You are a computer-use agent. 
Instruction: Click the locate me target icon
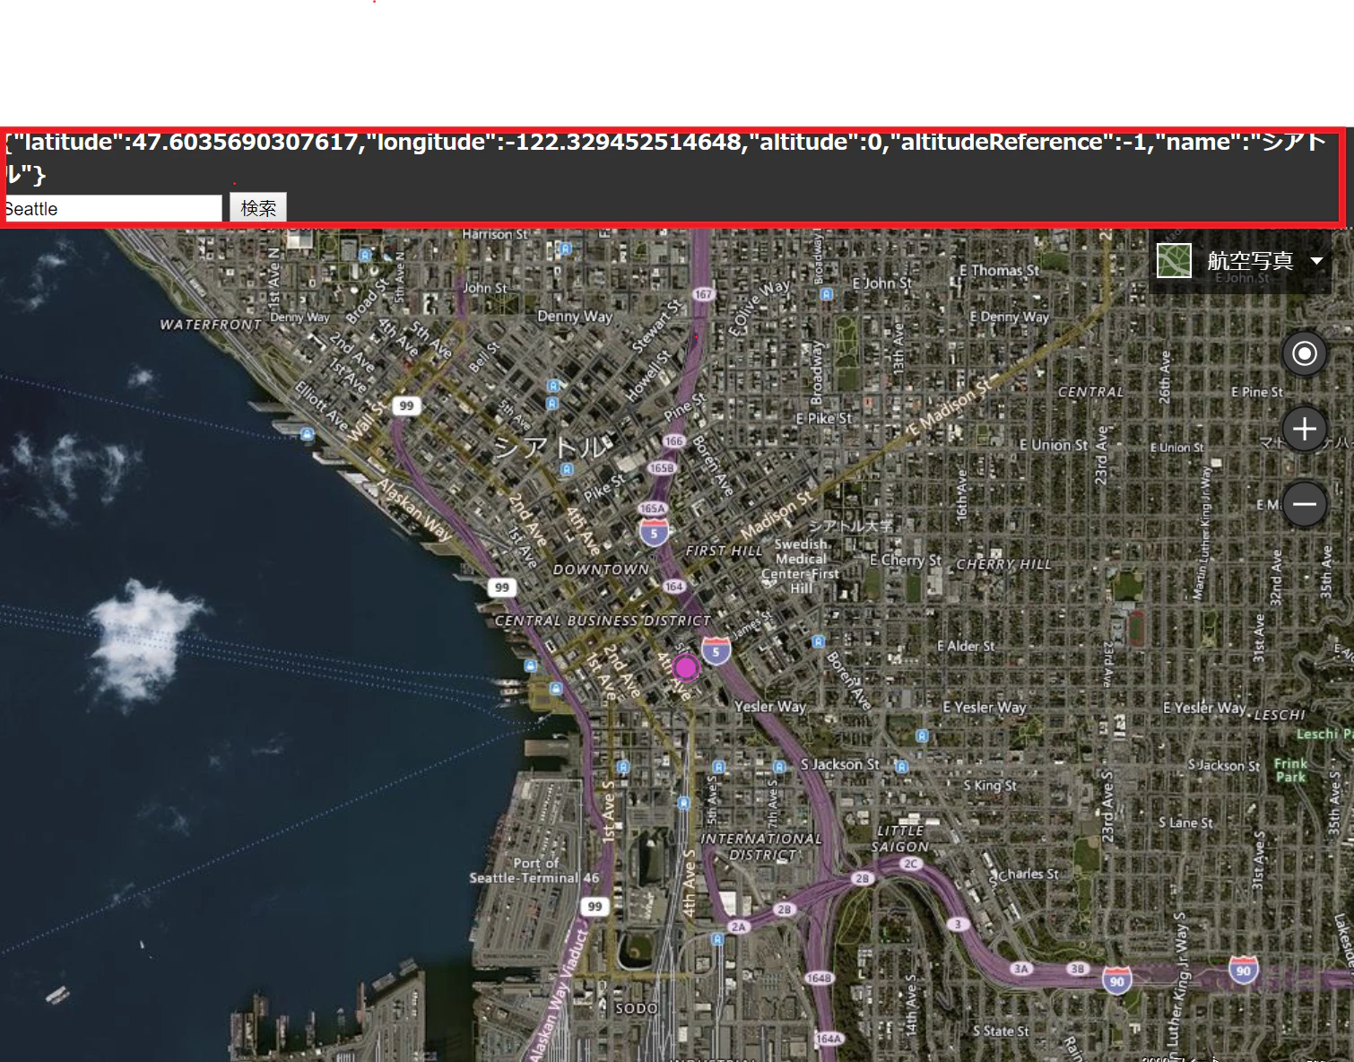[x=1305, y=353]
